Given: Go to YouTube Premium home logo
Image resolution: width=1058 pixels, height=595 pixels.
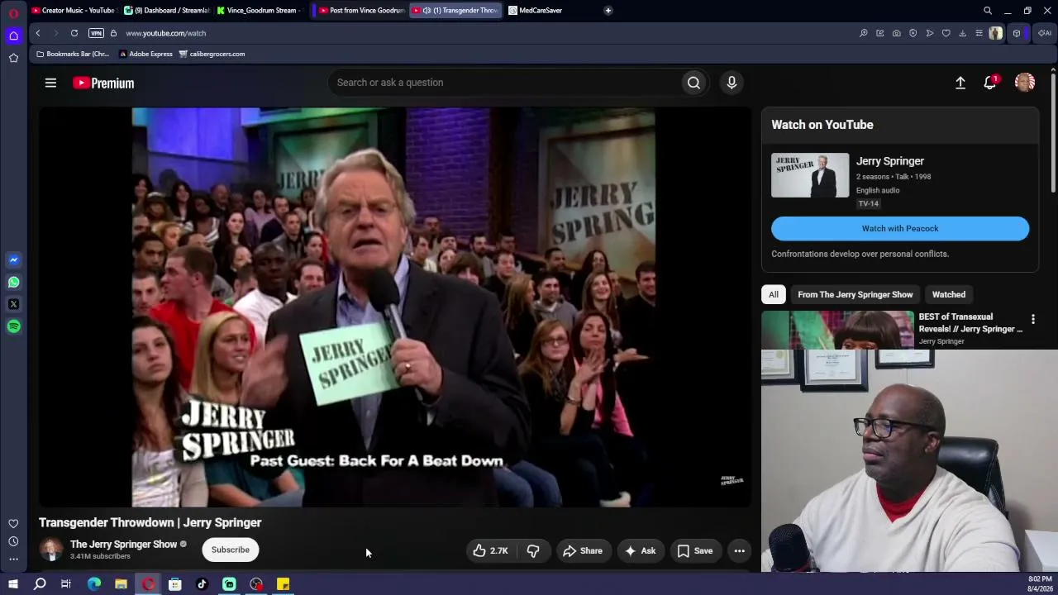Looking at the screenshot, I should point(103,83).
